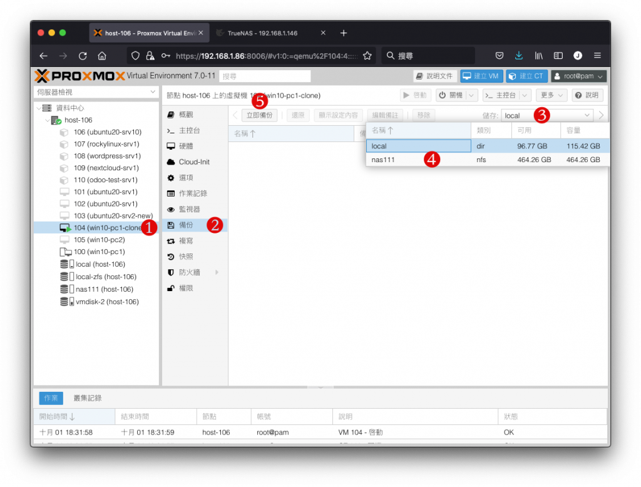641x487 pixels.
Task: Expand the 防火牆 firewall submenu arrow
Action: point(217,272)
